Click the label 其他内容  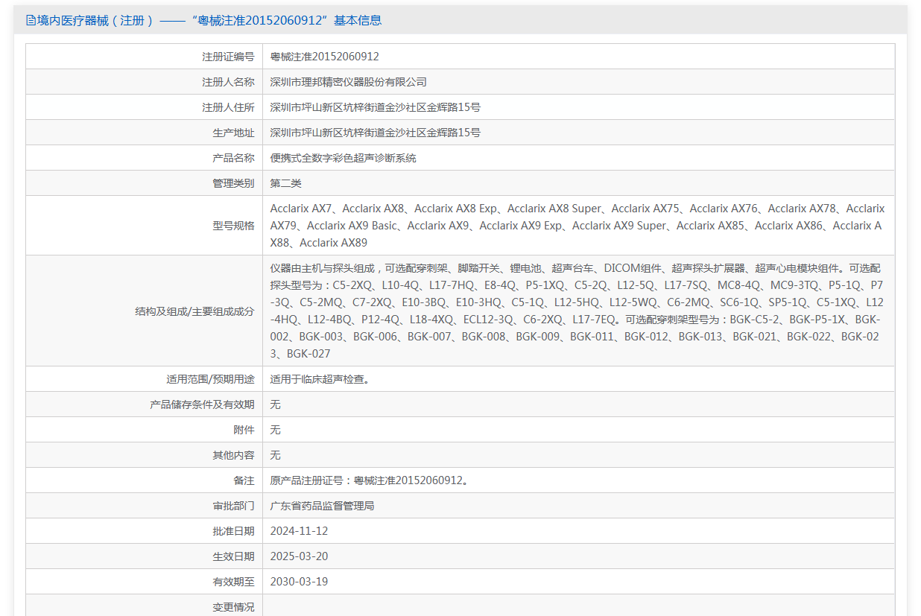[233, 455]
